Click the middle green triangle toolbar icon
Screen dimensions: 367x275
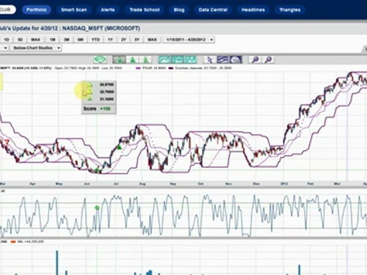pos(133,60)
